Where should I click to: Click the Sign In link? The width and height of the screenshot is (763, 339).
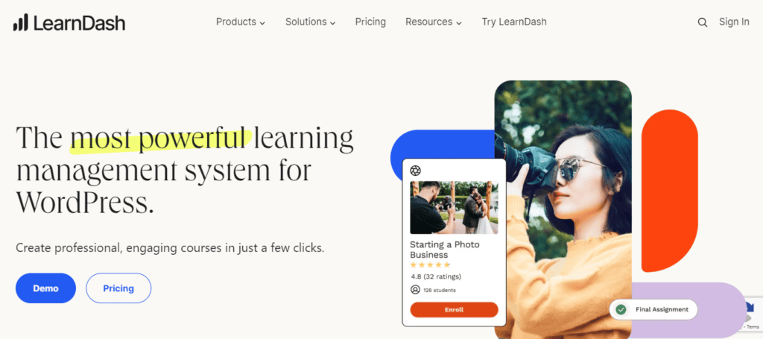pos(734,22)
